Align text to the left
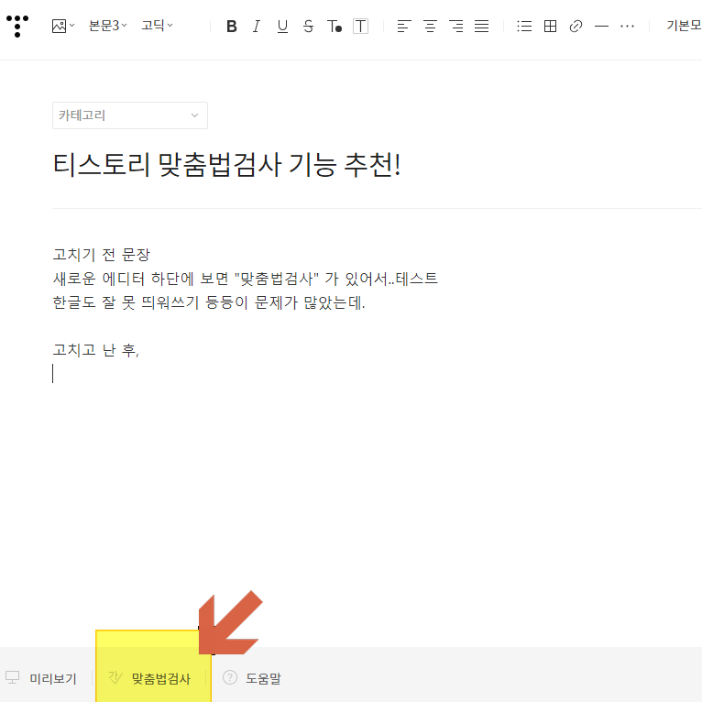702x702 pixels. tap(404, 27)
